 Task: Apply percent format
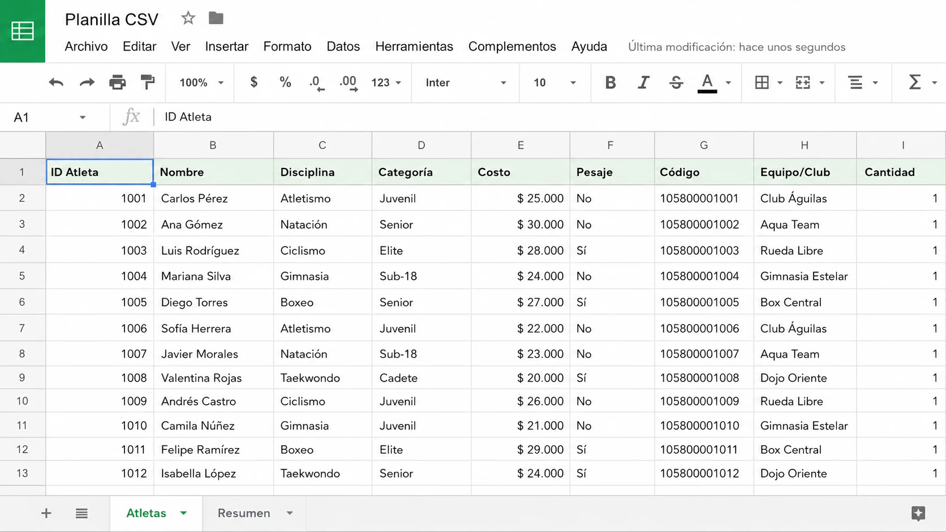(x=285, y=83)
